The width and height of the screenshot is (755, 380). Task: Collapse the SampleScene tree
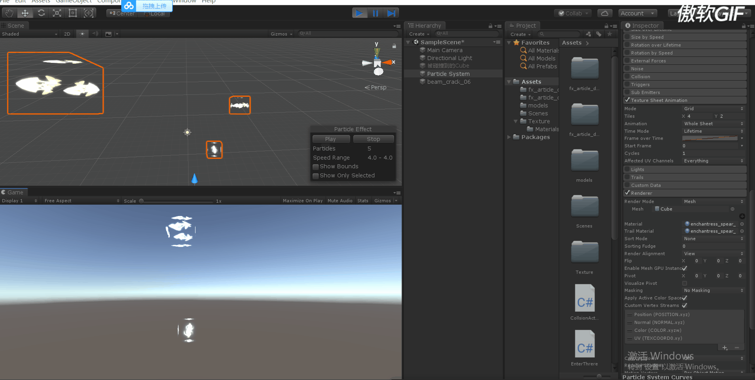pyautogui.click(x=408, y=42)
